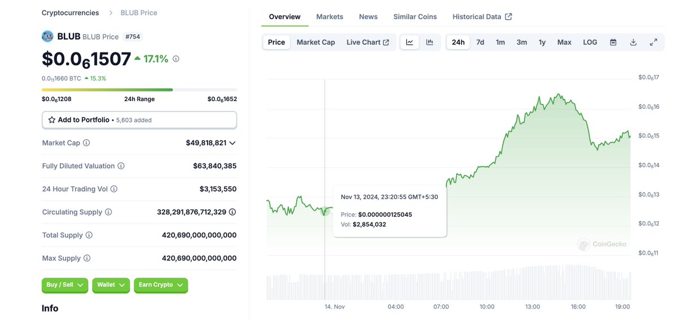Open Market Cap info tooltip icon

[x=86, y=143]
